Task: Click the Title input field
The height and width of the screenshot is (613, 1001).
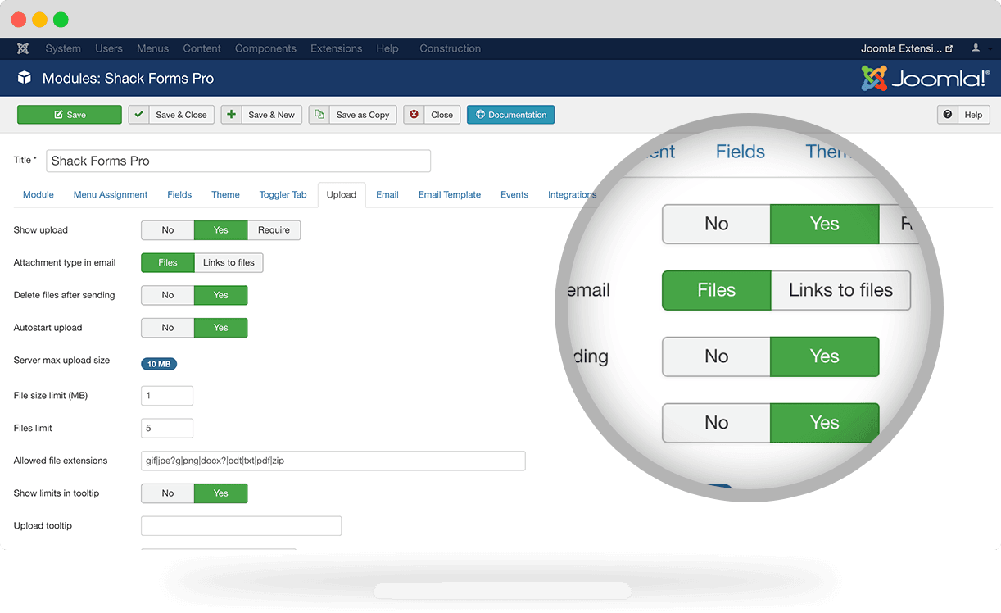Action: [x=238, y=161]
